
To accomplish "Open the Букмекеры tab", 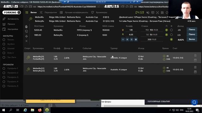I will point(102,13).
